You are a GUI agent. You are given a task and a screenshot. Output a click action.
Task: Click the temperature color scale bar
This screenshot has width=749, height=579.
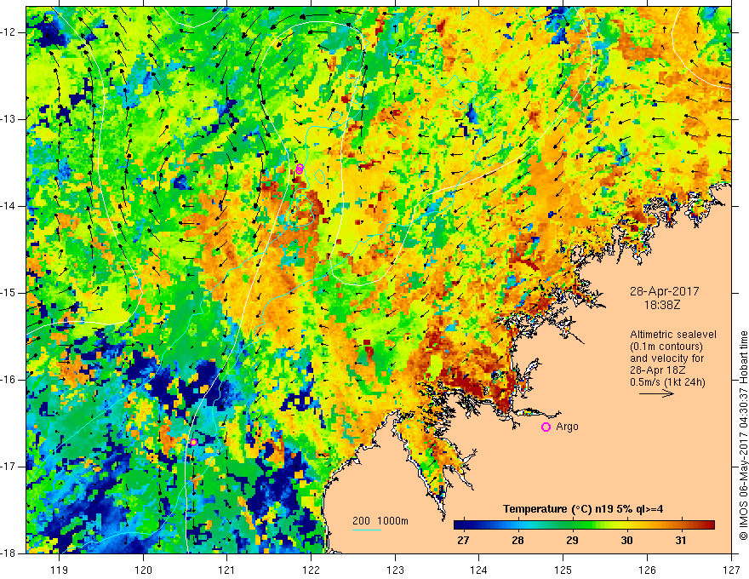coord(584,525)
